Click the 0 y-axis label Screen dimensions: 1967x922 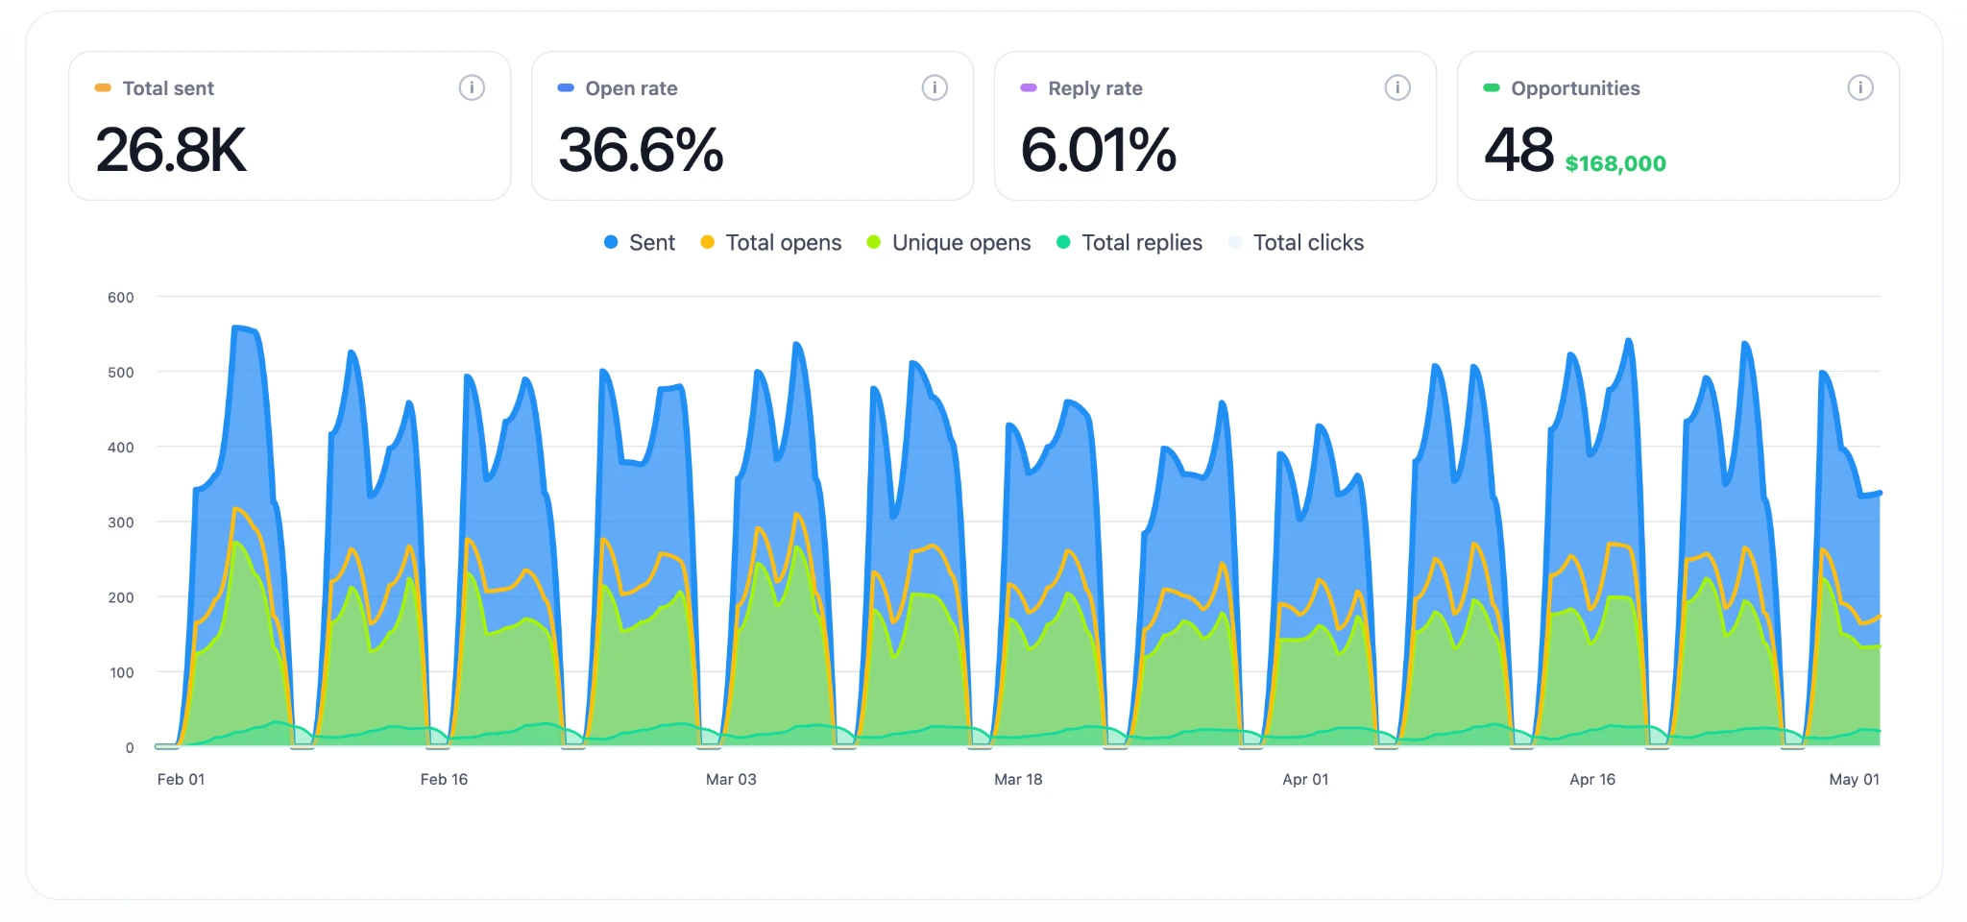[x=130, y=747]
